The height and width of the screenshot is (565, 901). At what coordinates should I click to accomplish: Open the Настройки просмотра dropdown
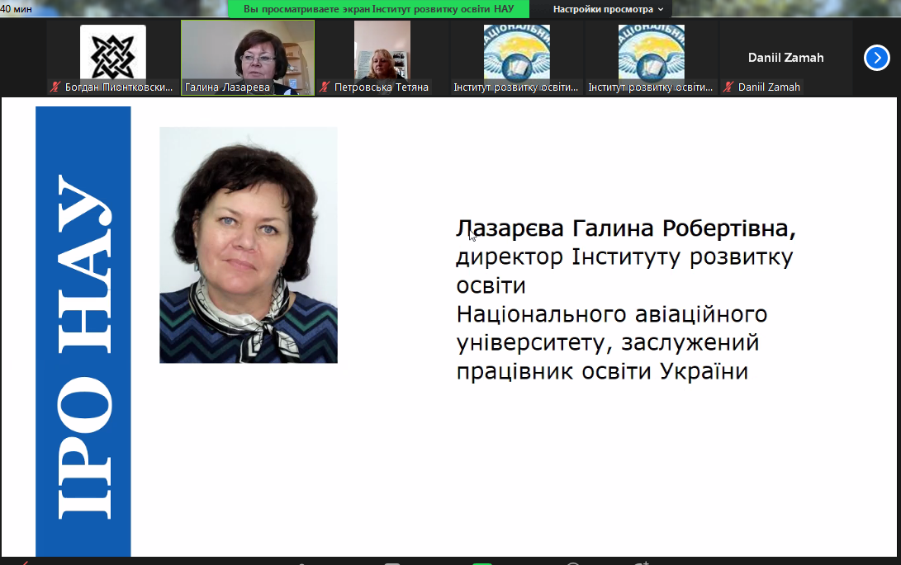[608, 9]
